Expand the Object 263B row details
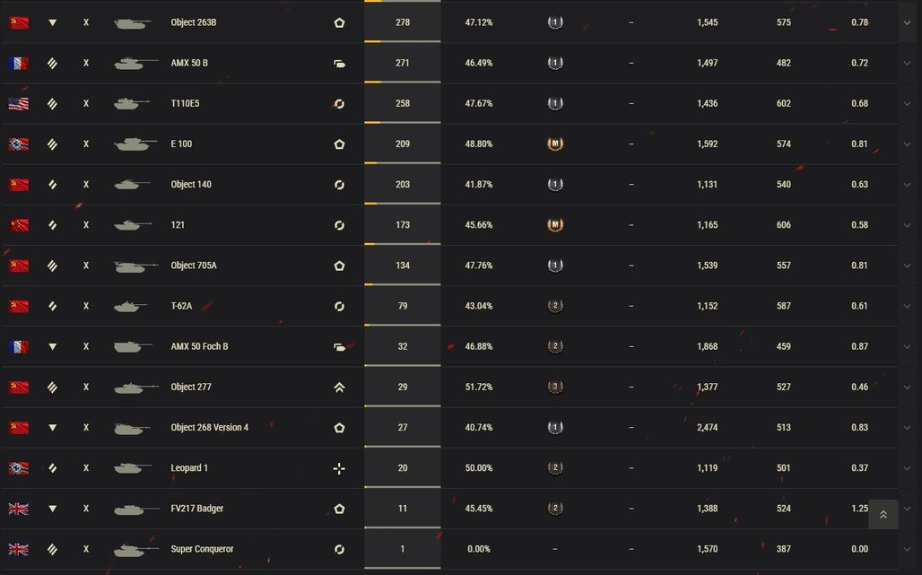The width and height of the screenshot is (922, 575). [907, 23]
